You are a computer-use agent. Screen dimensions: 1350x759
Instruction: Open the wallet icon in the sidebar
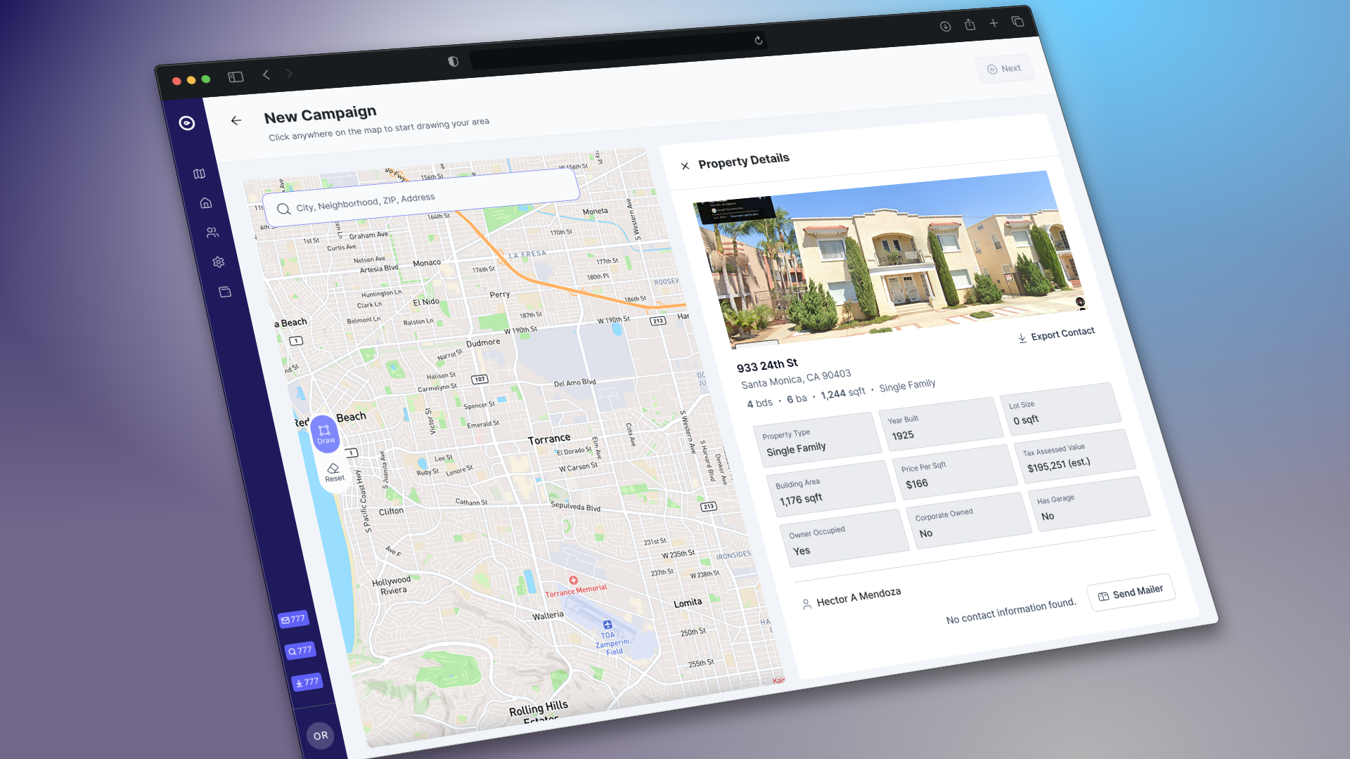pyautogui.click(x=225, y=292)
